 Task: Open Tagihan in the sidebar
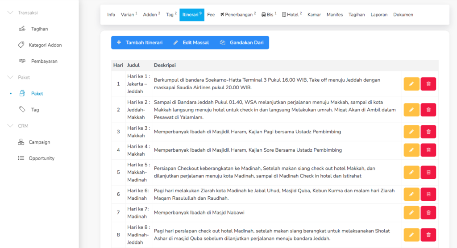click(x=39, y=29)
